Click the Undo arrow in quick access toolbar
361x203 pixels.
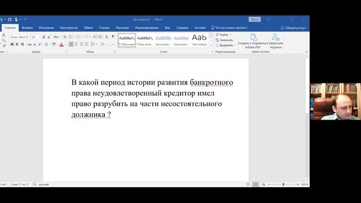tap(1, 20)
